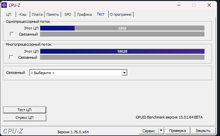Close the CPU-Z window with X
The image size is (220, 136).
(209, 5)
